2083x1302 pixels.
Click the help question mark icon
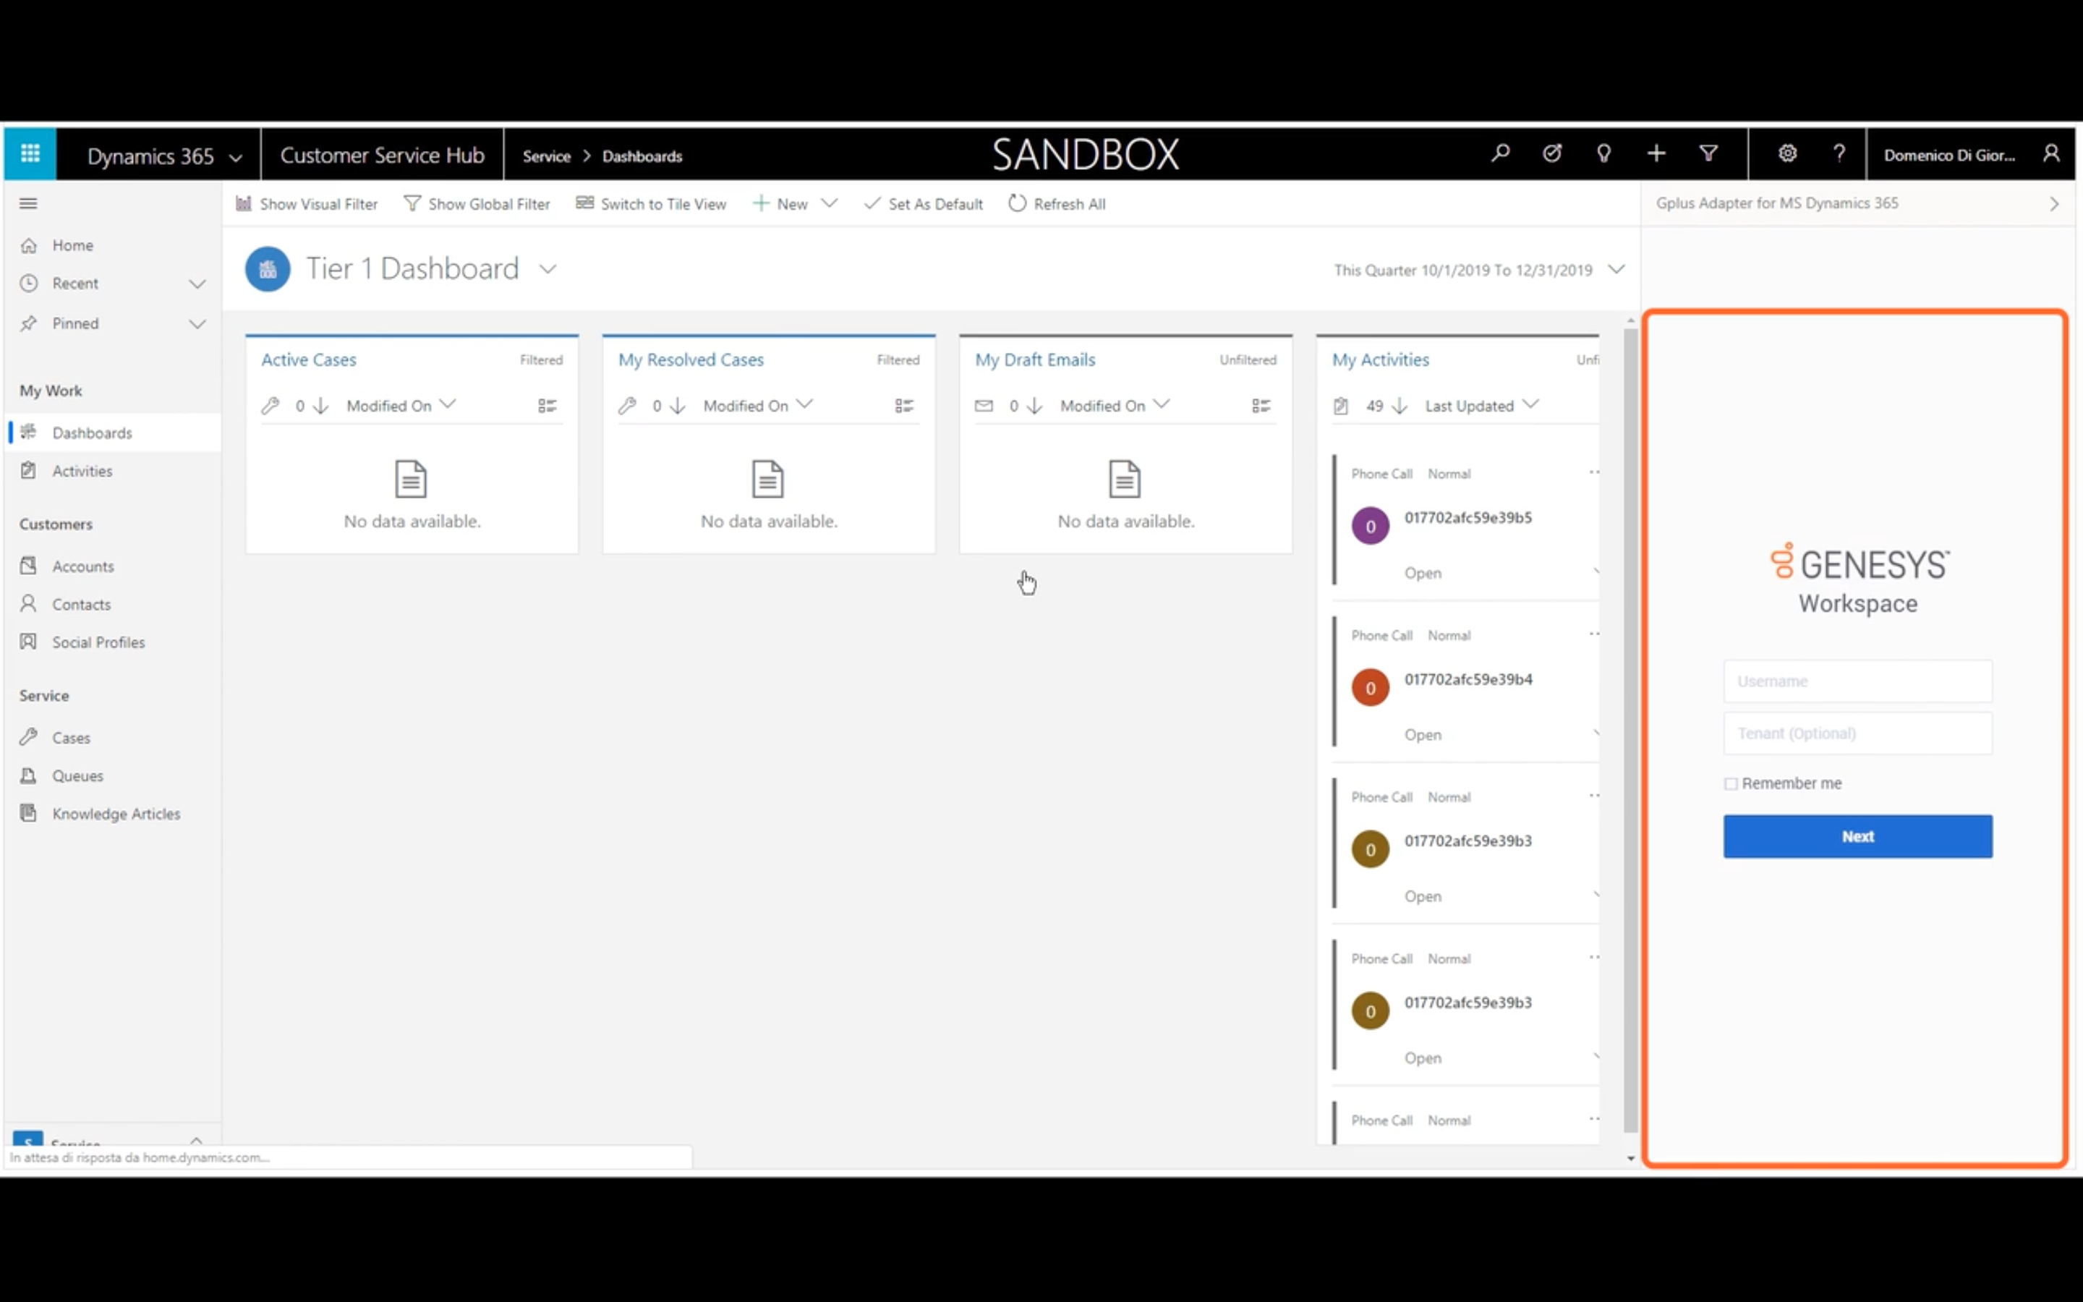(x=1839, y=154)
